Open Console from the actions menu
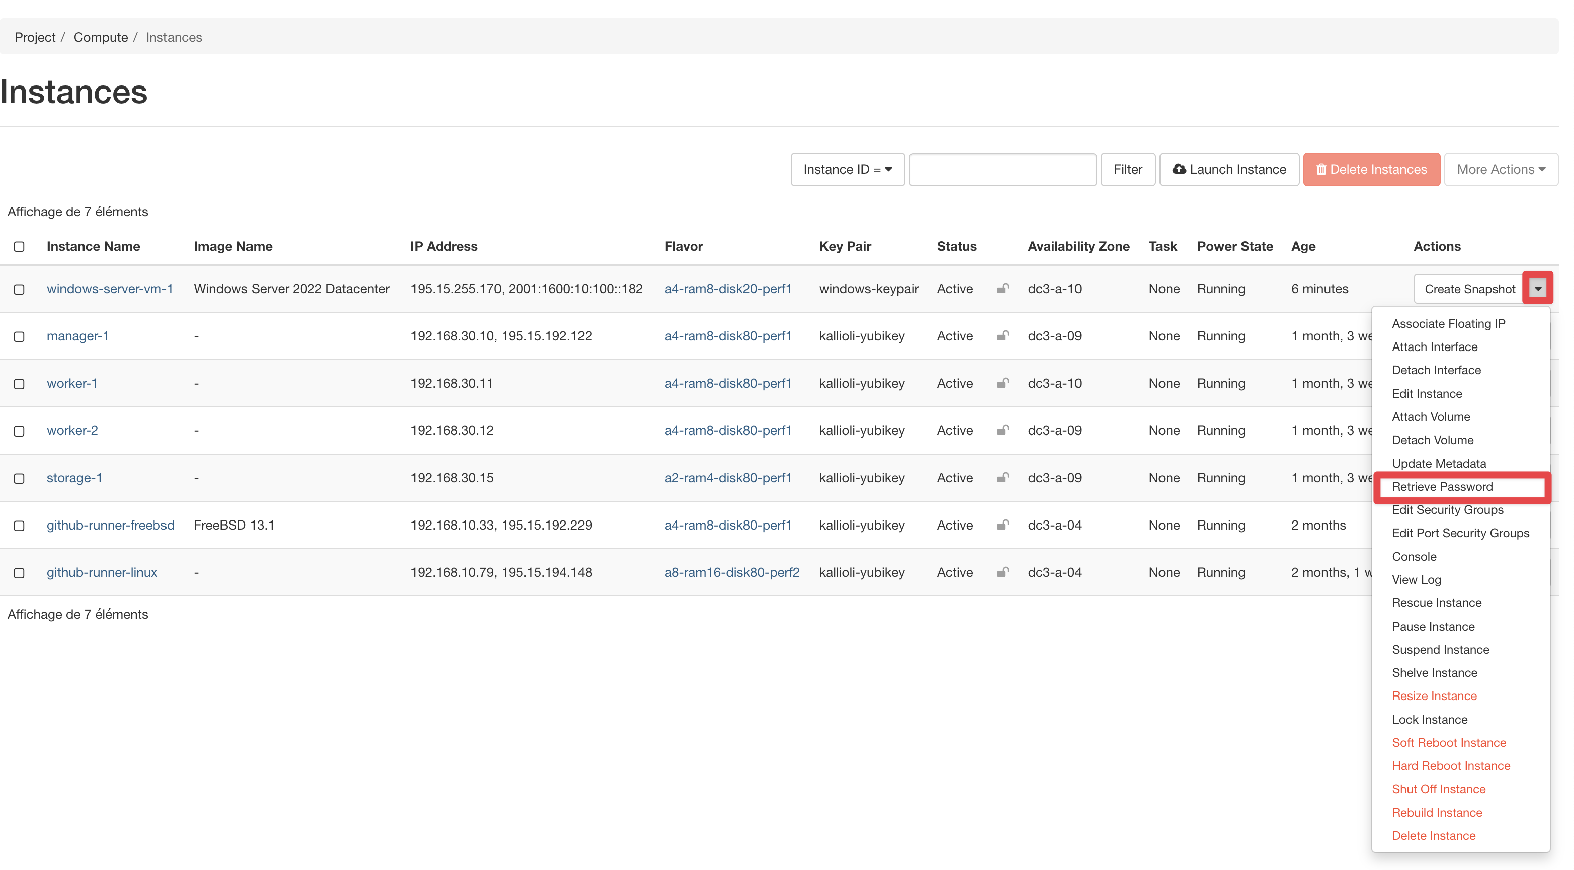 pos(1414,557)
